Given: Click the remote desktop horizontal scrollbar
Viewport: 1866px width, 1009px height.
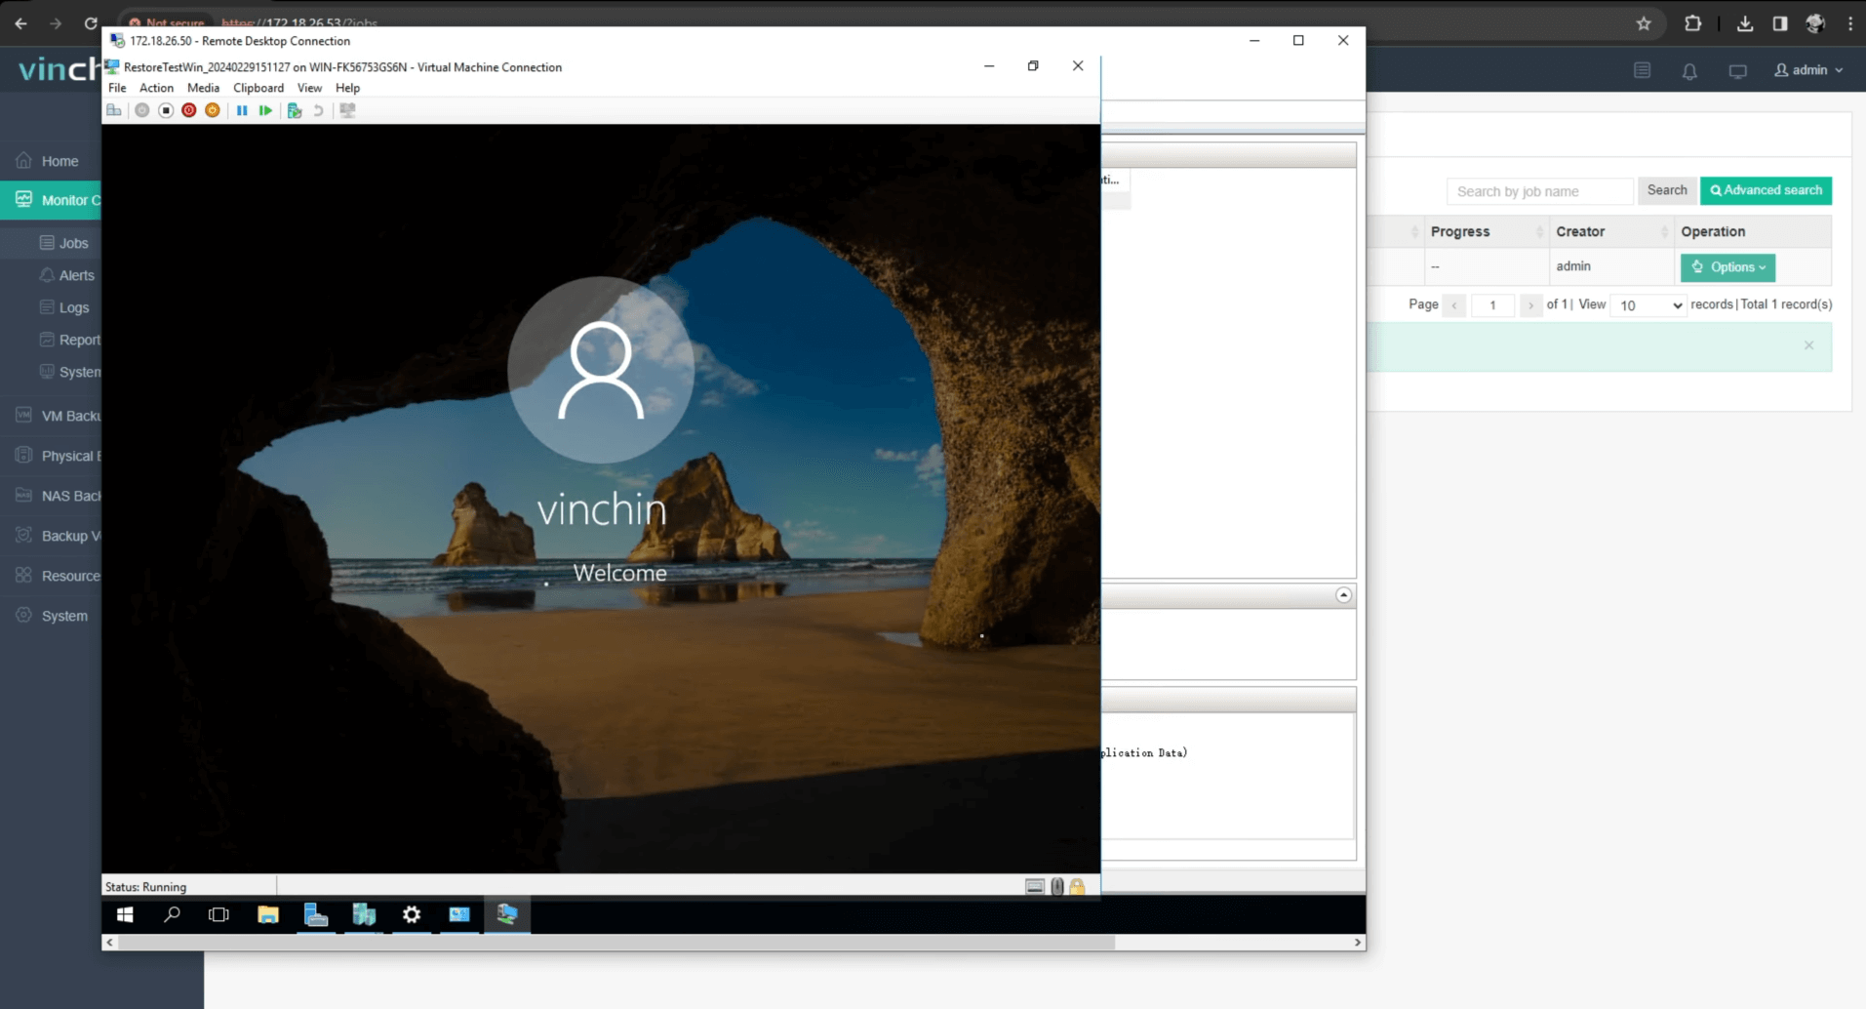Looking at the screenshot, I should pos(616,943).
